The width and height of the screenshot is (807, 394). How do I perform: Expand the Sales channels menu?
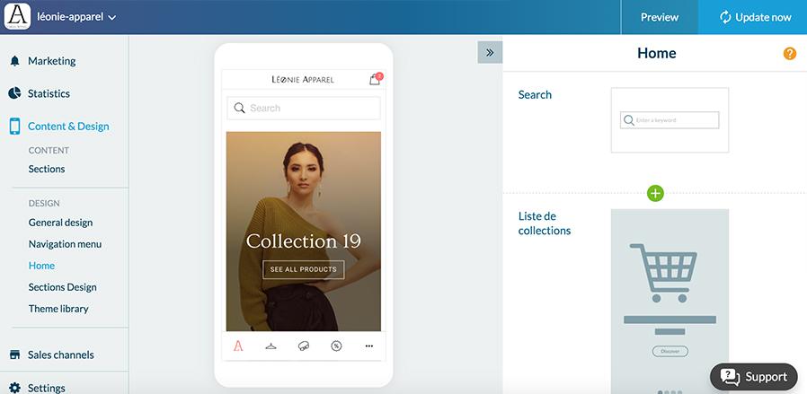pyautogui.click(x=60, y=355)
